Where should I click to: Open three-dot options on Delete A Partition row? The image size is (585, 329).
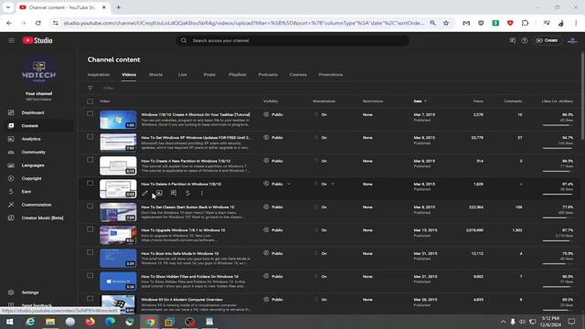pos(202,193)
